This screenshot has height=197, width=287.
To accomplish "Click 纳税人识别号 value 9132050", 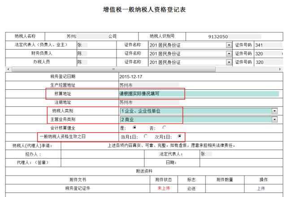I will [x=218, y=37].
